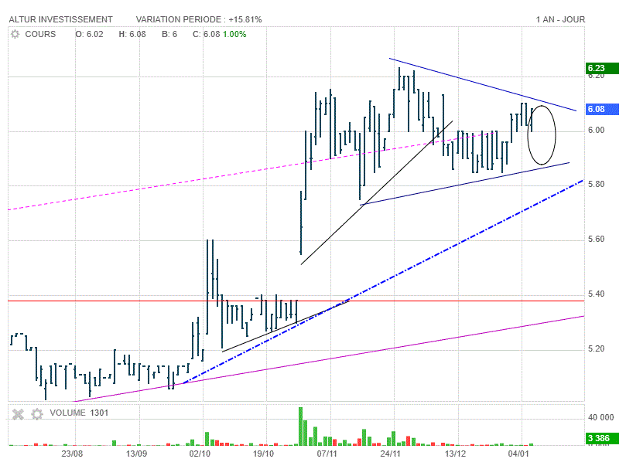
Task: Click the 5.60 price axis label
Action: pos(596,240)
